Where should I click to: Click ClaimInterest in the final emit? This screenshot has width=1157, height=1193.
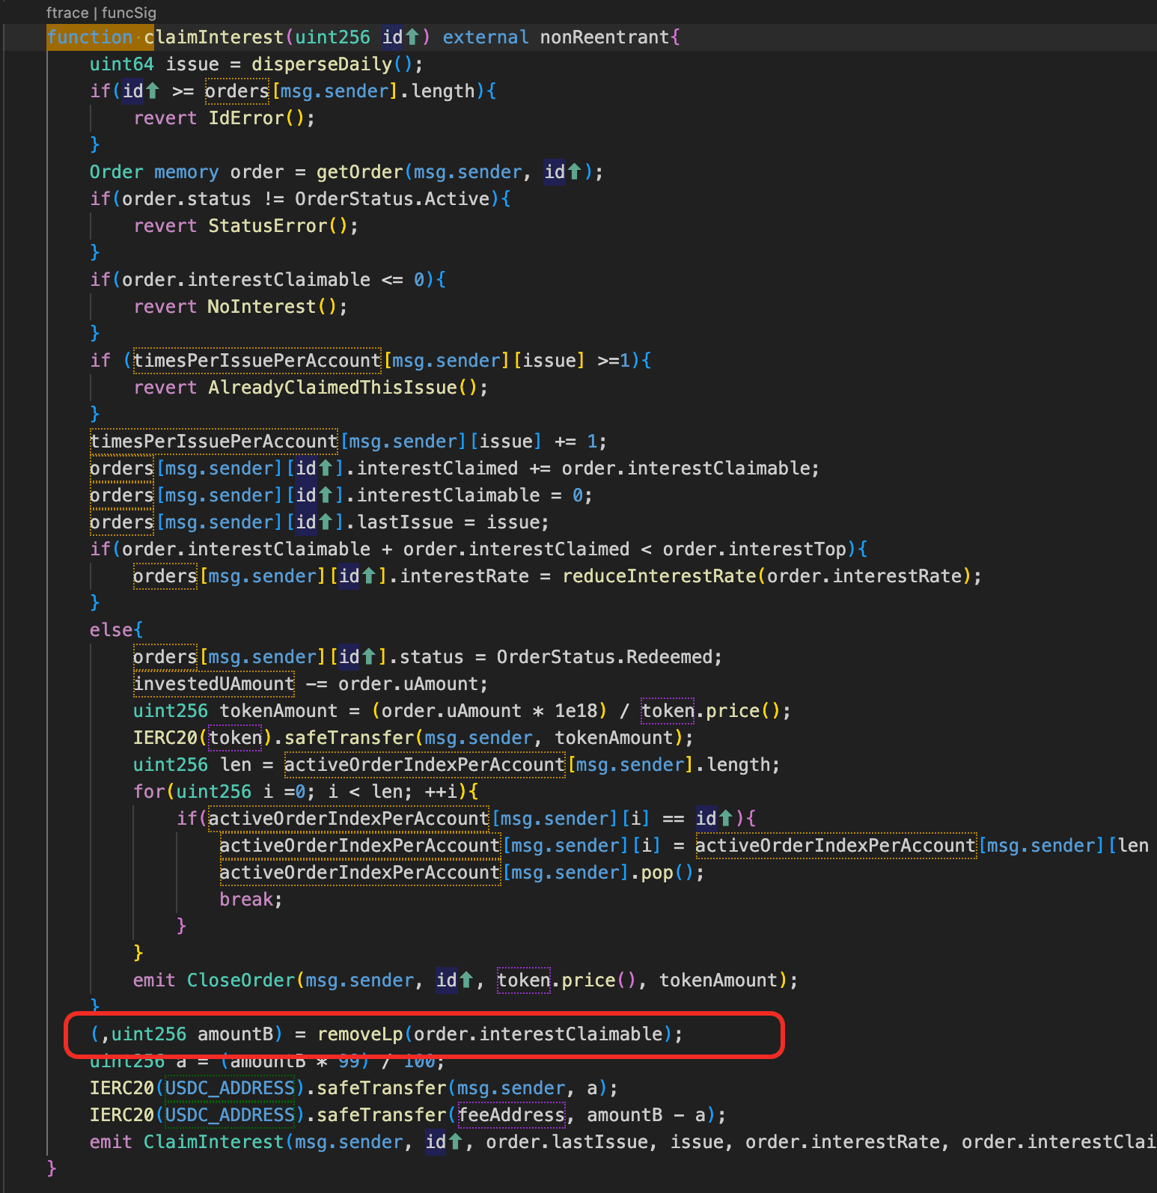(x=214, y=1142)
